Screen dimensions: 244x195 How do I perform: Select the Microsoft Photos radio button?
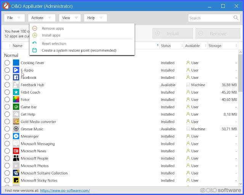coord(7,166)
